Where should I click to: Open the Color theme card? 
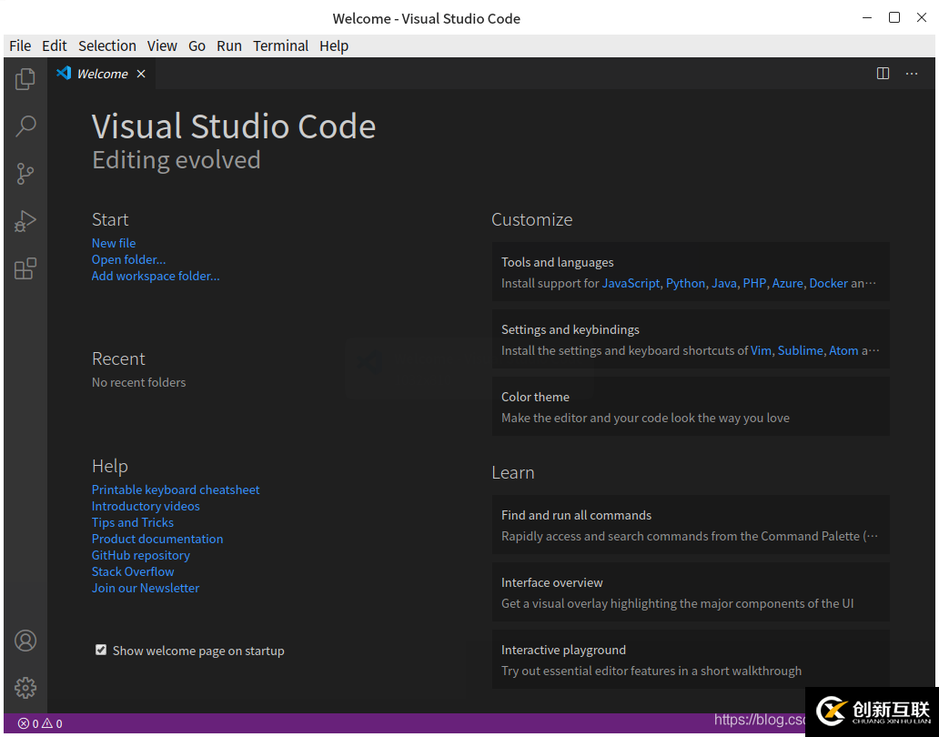coord(691,407)
